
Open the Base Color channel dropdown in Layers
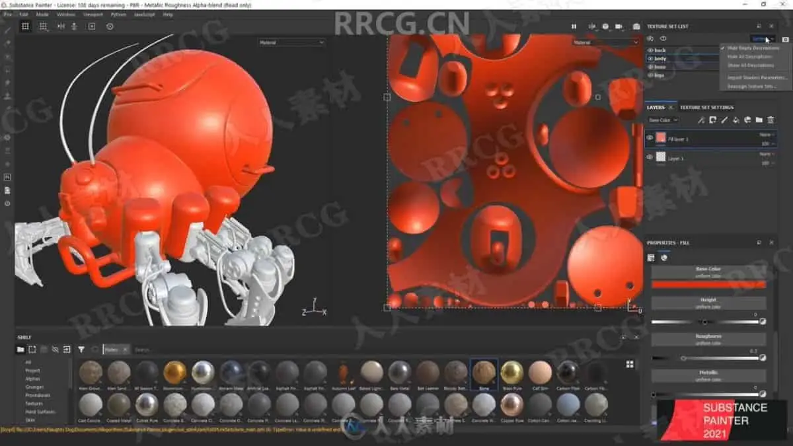663,120
